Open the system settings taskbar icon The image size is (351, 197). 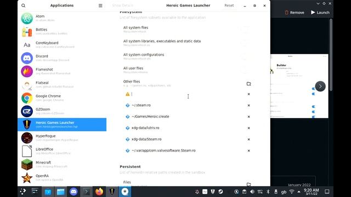(x=35, y=192)
